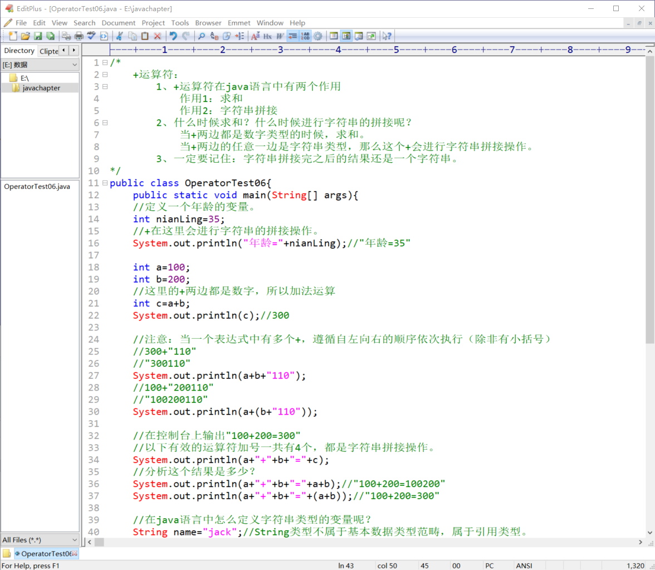Open Preferences via the gear icon
The width and height of the screenshot is (655, 570).
(318, 36)
